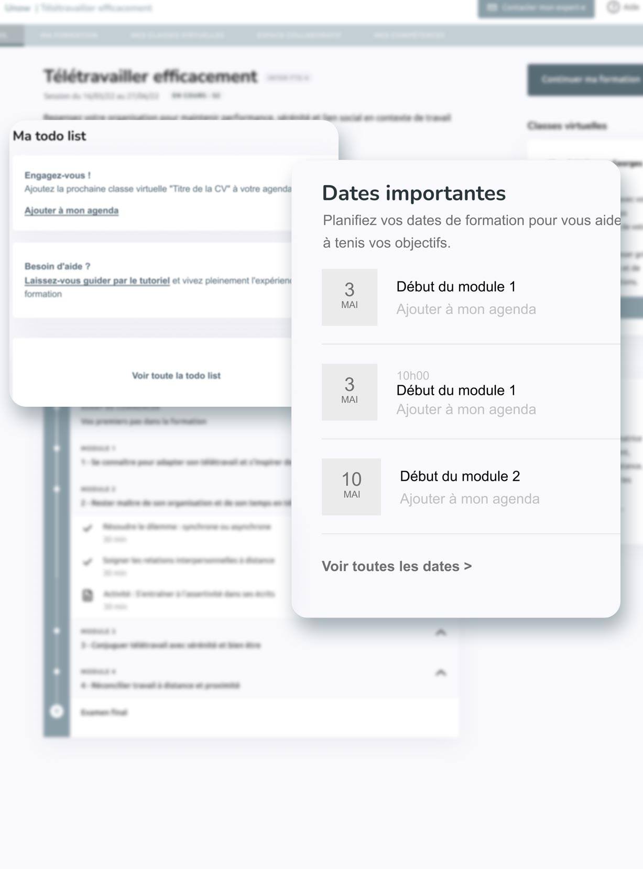Screen dimensions: 643x869
Task: Click the checkmark icon beside Résoudre le dilemme
Action: (88, 528)
